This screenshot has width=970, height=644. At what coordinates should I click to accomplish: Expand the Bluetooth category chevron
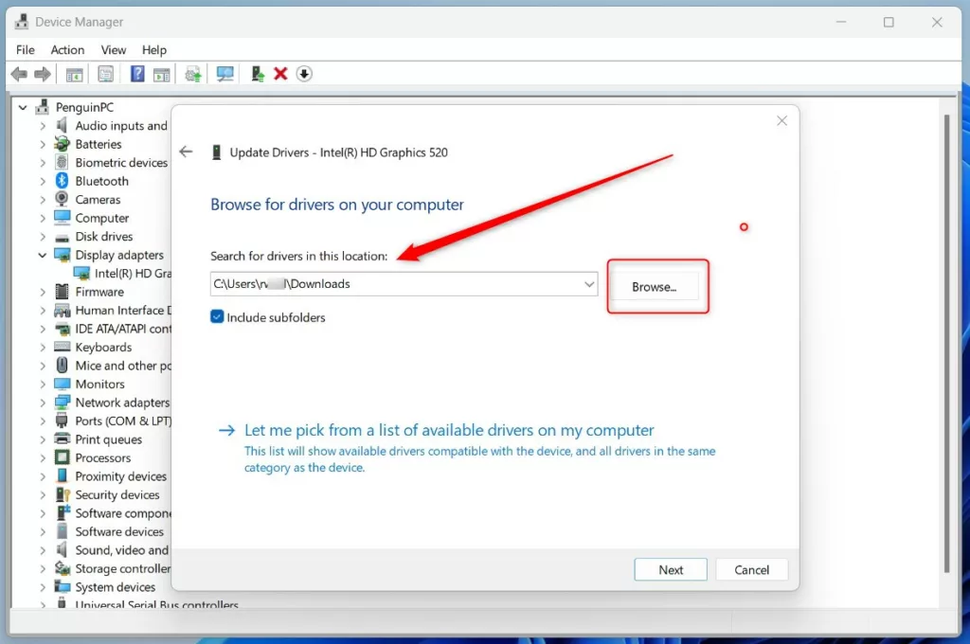42,181
